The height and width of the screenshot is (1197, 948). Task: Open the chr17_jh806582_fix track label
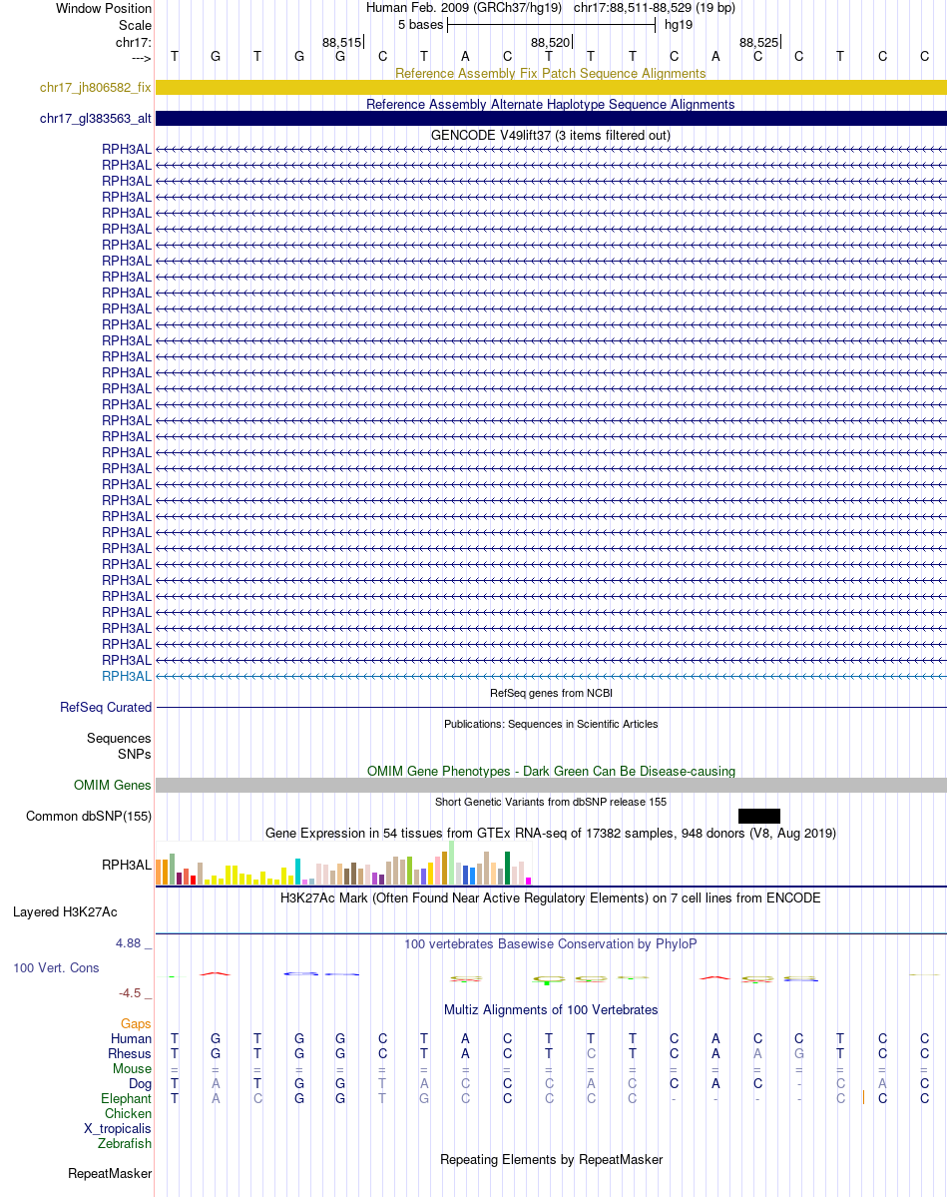pos(96,88)
